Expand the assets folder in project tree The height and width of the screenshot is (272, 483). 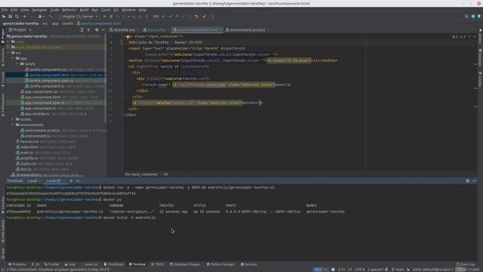(13, 119)
